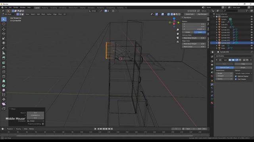The width and height of the screenshot is (254, 142).
Task: Select Local in the Transform panel
Action: [x=200, y=32]
